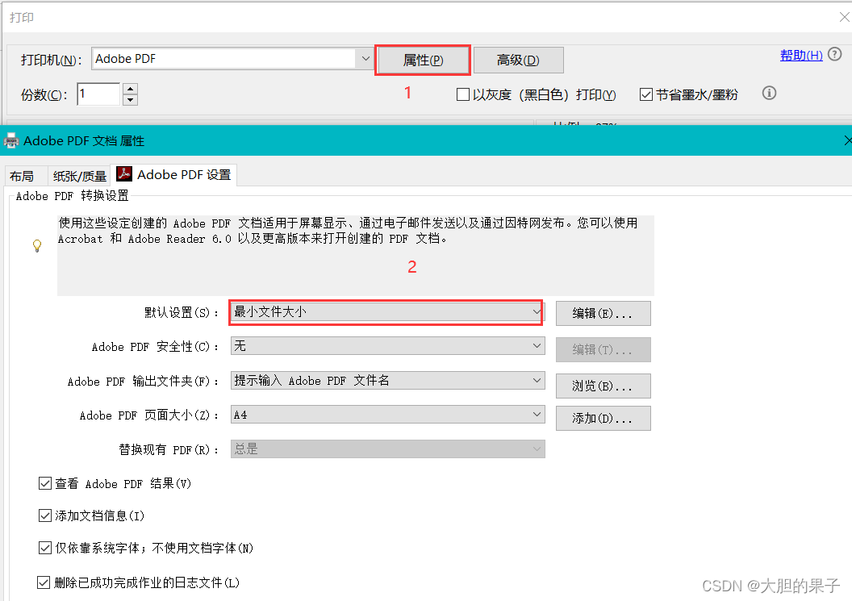The height and width of the screenshot is (601, 852).
Task: Toggle 删除已成功完成作业的日志文件 checkbox
Action: [44, 582]
